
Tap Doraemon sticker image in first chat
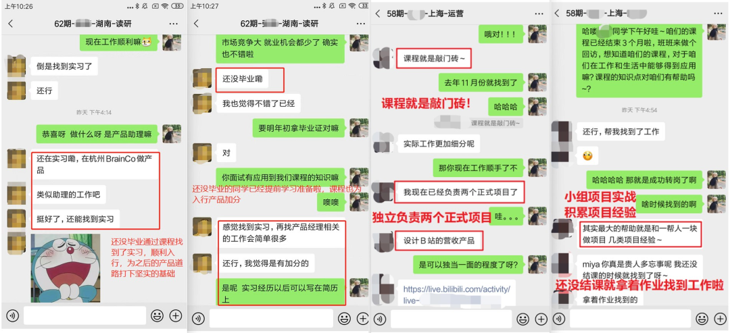(66, 268)
